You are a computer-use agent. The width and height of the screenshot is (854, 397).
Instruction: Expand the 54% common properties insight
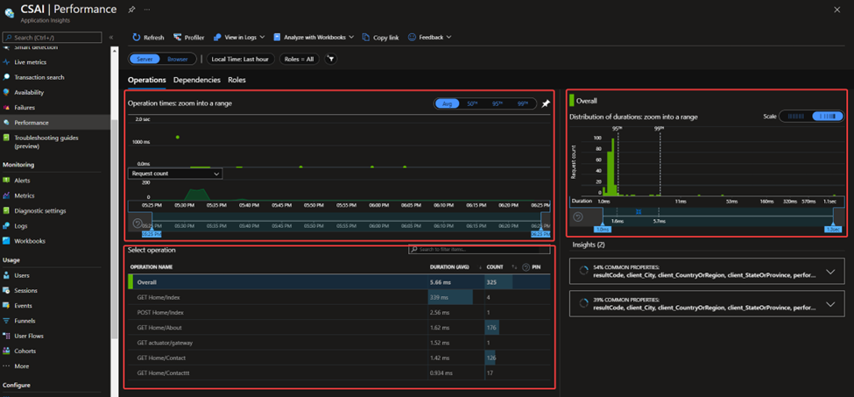(830, 272)
